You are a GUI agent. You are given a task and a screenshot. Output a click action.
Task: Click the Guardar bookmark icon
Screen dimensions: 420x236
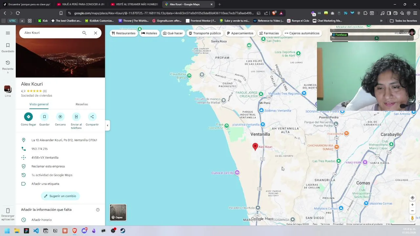44,117
